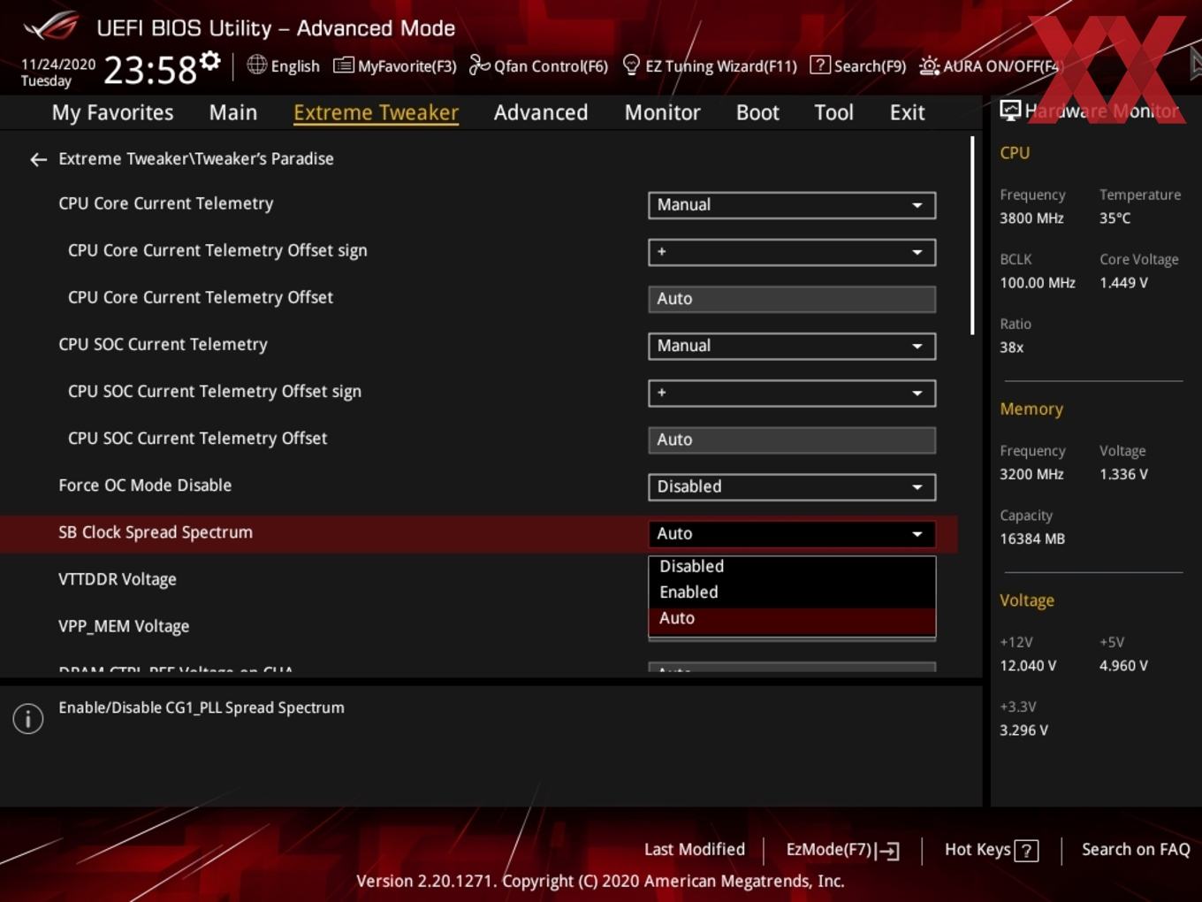Click the info icon beside help text
The image size is (1202, 902).
28,718
